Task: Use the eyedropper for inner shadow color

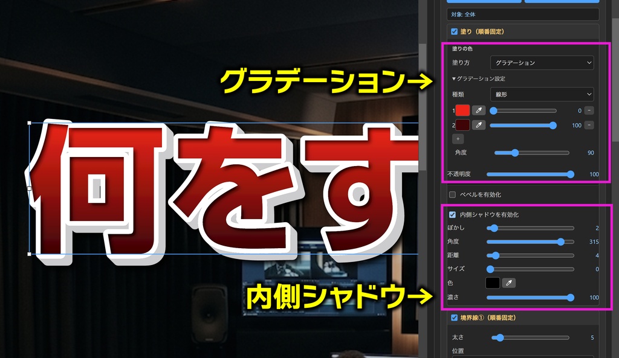Action: pyautogui.click(x=509, y=283)
